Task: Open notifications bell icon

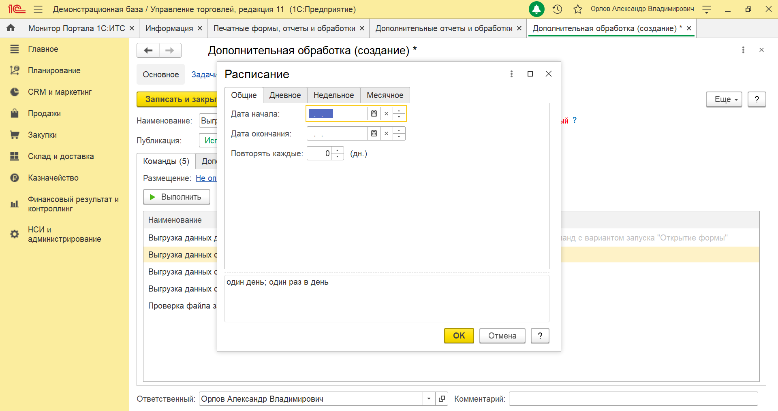Action: [x=536, y=9]
